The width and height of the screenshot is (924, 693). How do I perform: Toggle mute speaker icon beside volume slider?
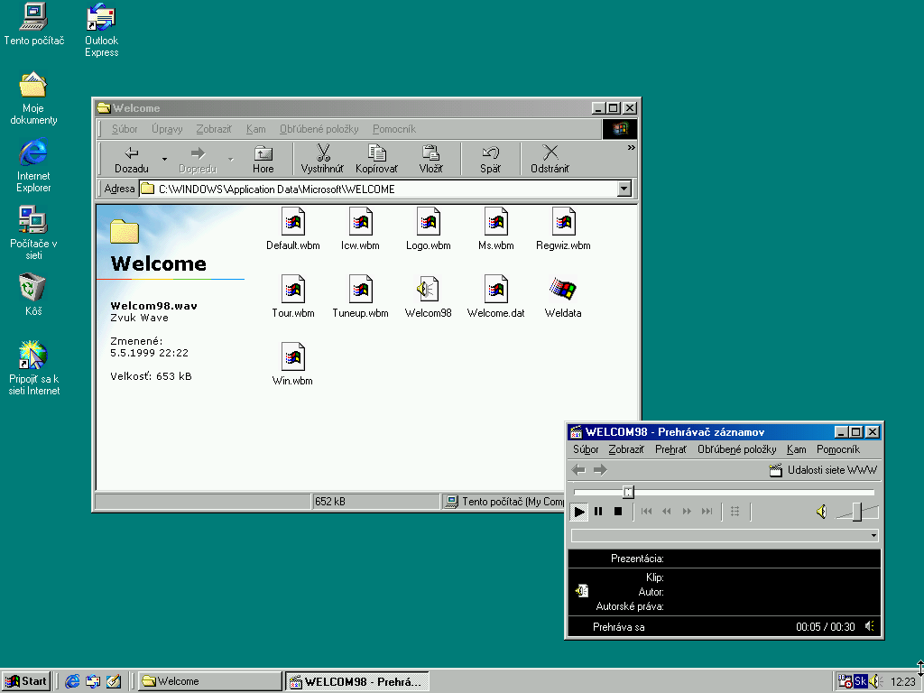[821, 512]
